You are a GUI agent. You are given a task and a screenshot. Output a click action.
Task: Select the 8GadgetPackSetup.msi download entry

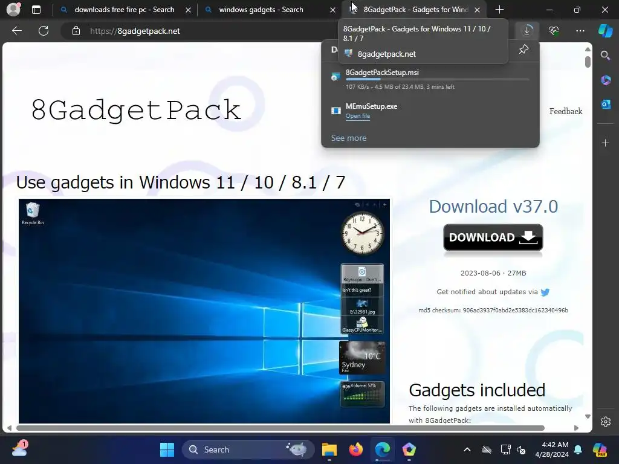pos(430,79)
